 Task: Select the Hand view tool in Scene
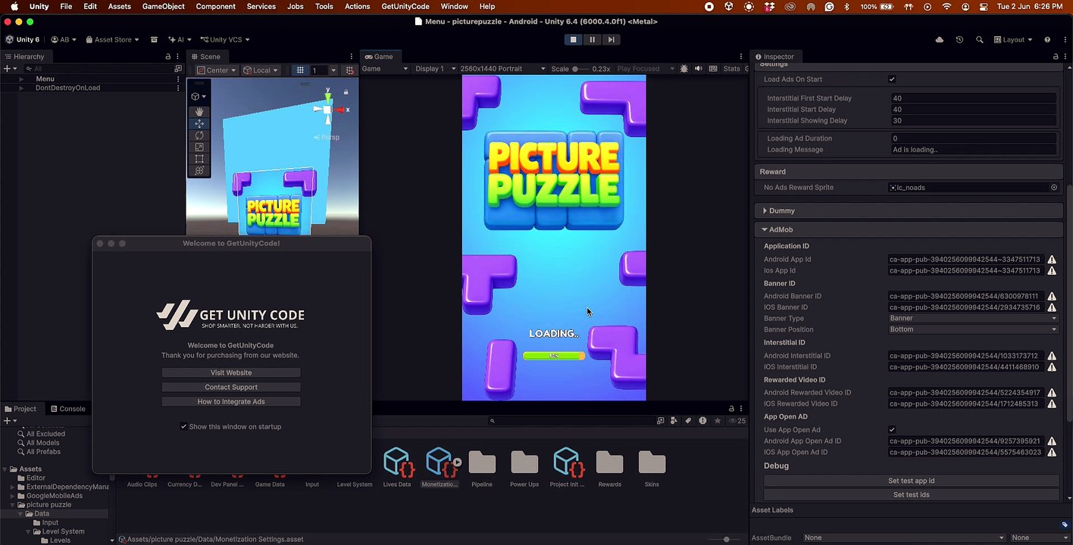click(x=199, y=111)
